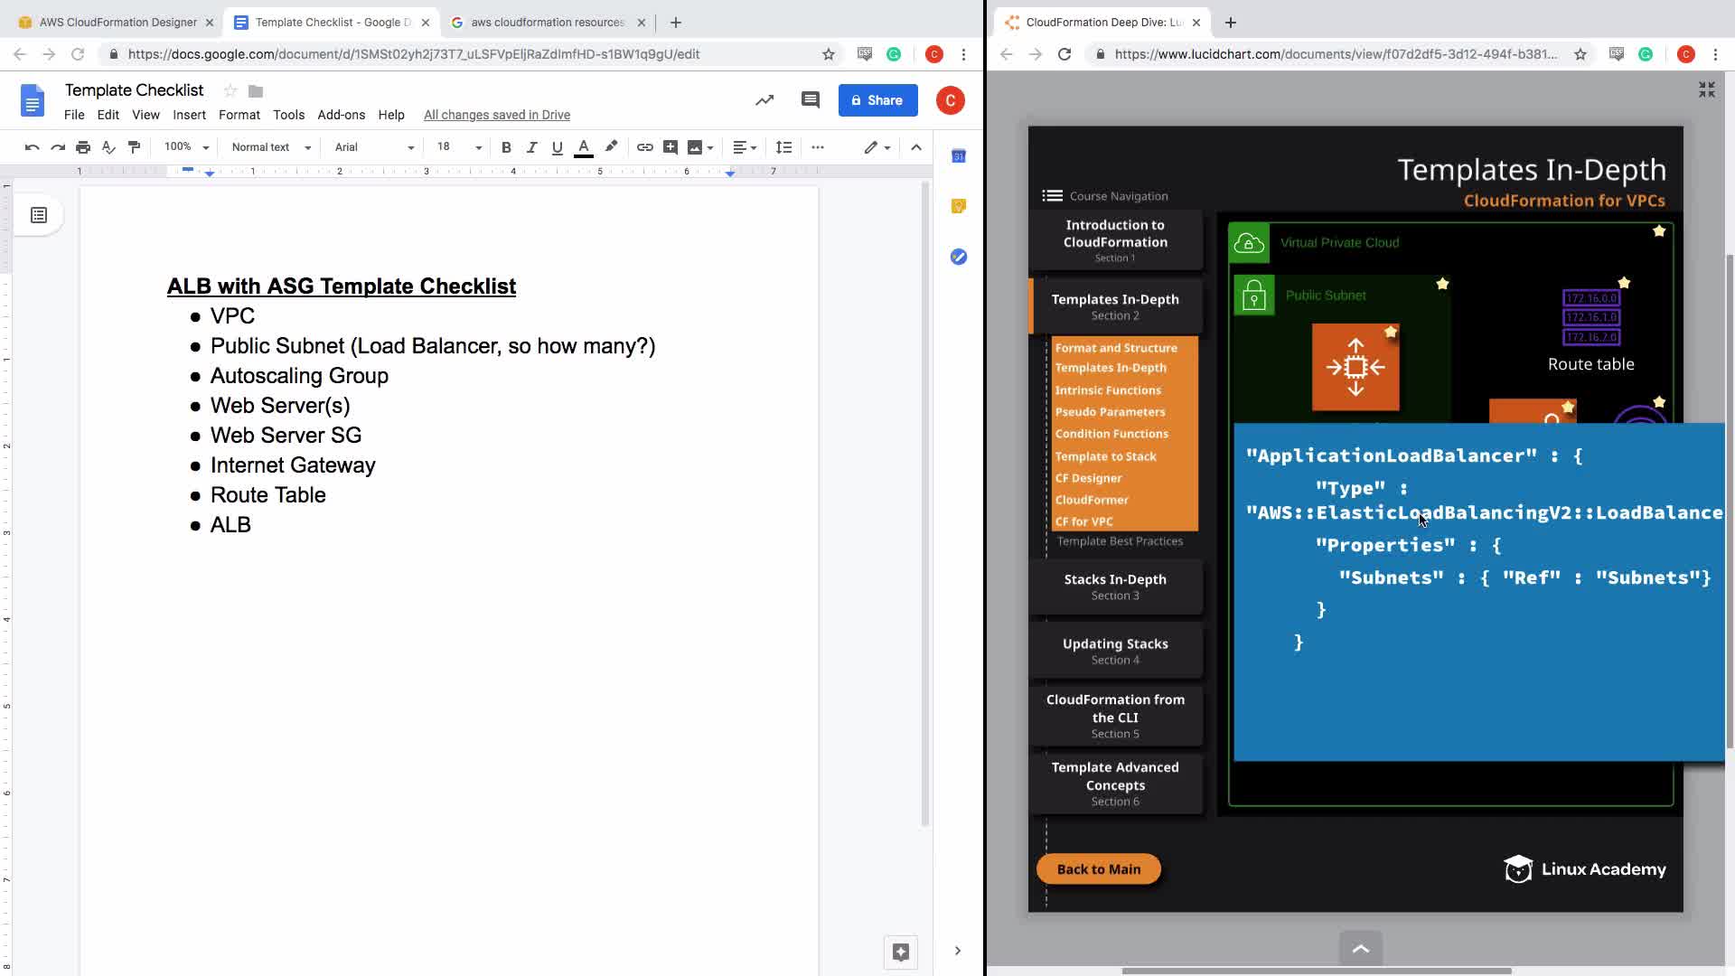Click the Print icon in toolbar
The height and width of the screenshot is (976, 1735).
click(x=83, y=147)
